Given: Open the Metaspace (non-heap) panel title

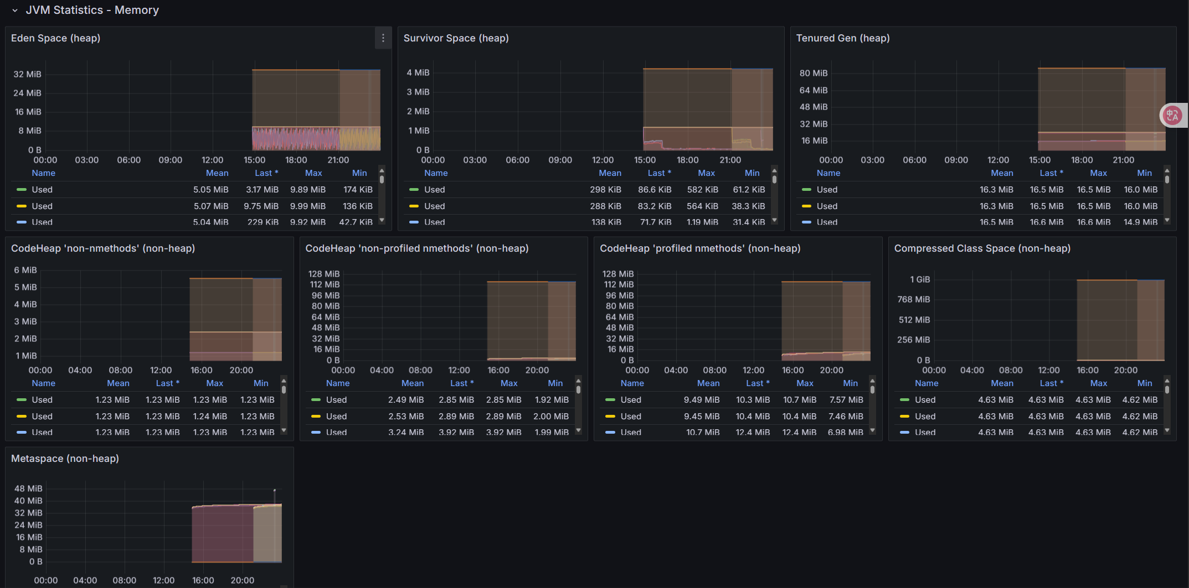Looking at the screenshot, I should click(65, 459).
